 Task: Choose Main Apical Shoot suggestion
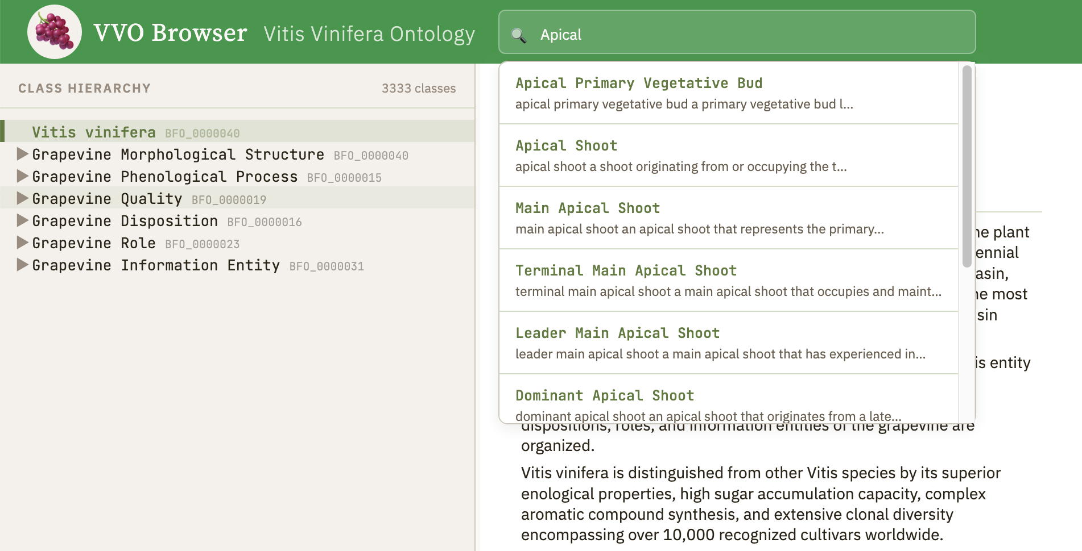coord(588,208)
